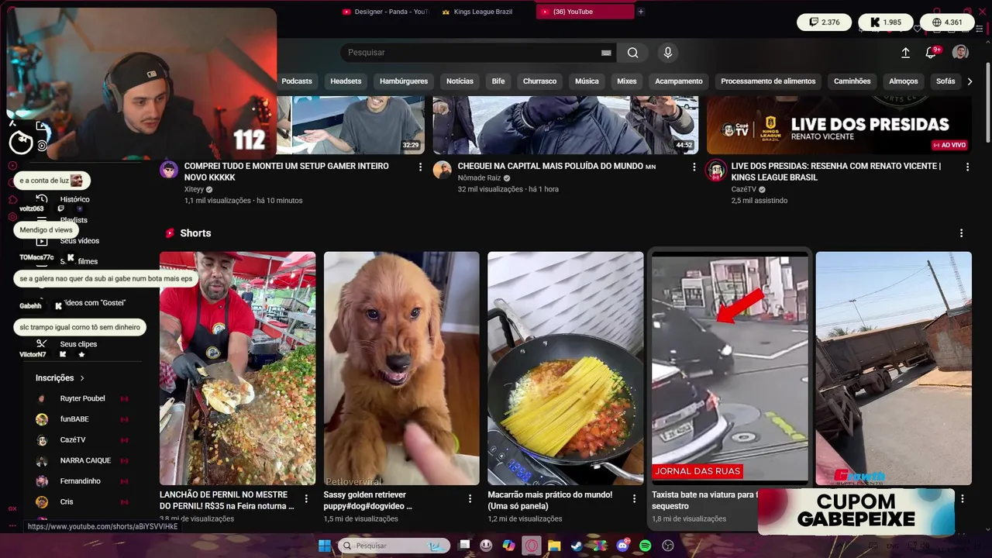Filter by the Podcasts chip
The image size is (992, 558).
pos(297,81)
